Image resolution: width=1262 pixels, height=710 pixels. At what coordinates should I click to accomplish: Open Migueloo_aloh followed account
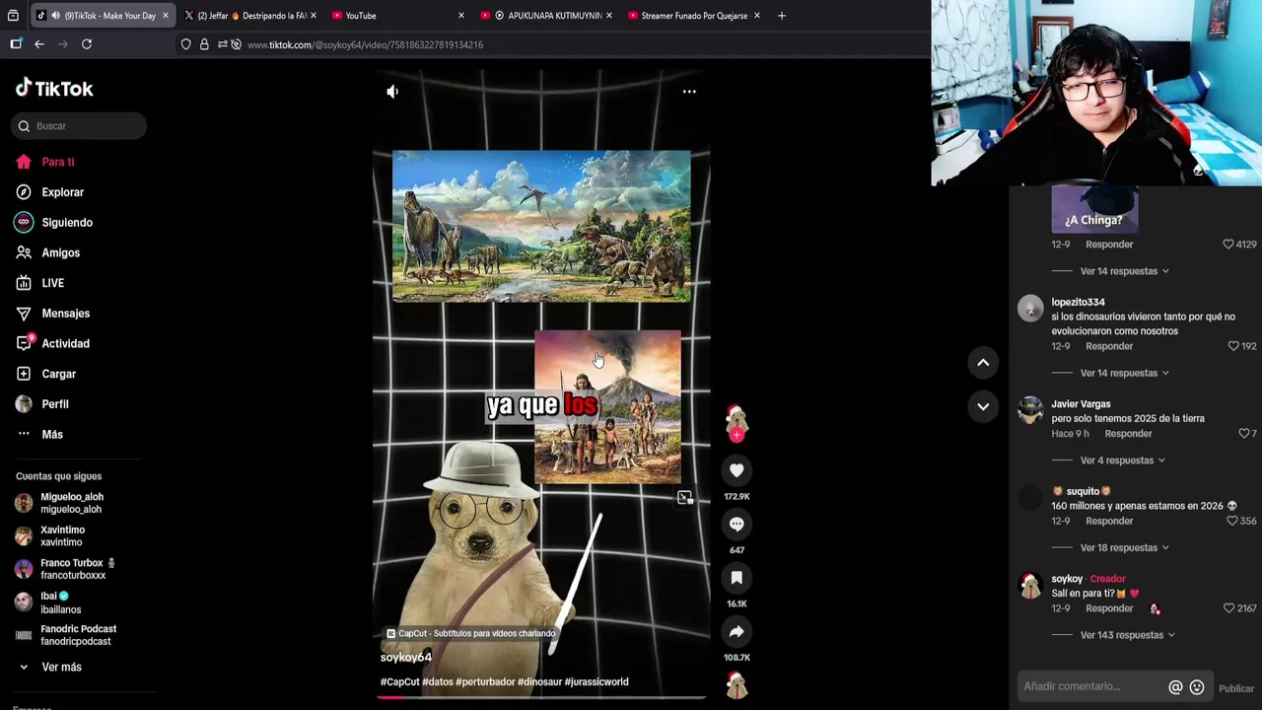click(71, 503)
